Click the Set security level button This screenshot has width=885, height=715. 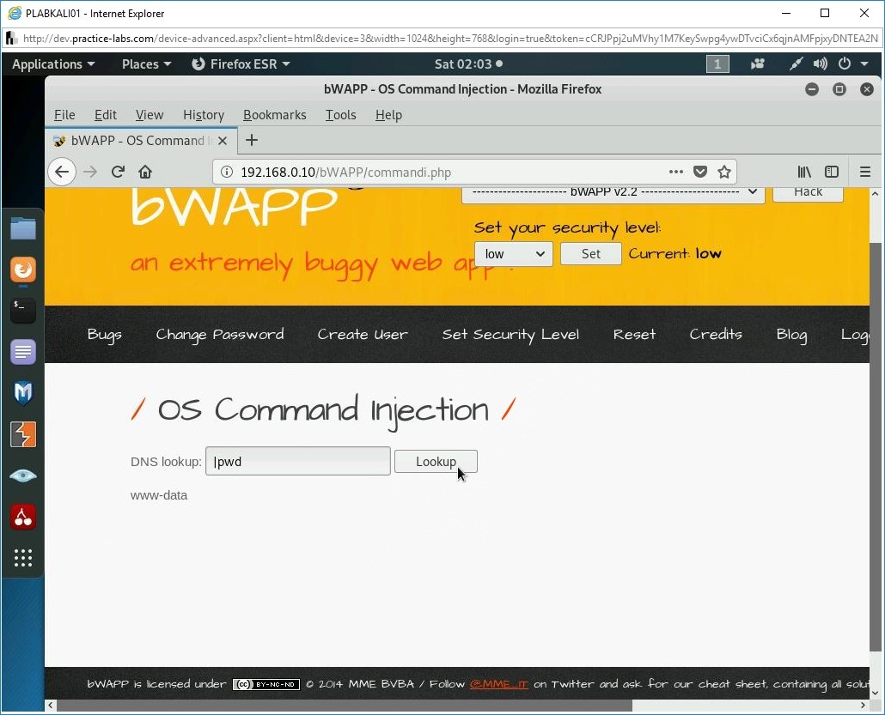pyautogui.click(x=590, y=253)
